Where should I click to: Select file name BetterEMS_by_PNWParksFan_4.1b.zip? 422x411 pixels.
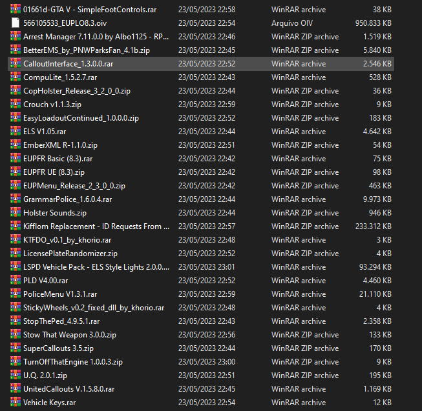pos(87,50)
